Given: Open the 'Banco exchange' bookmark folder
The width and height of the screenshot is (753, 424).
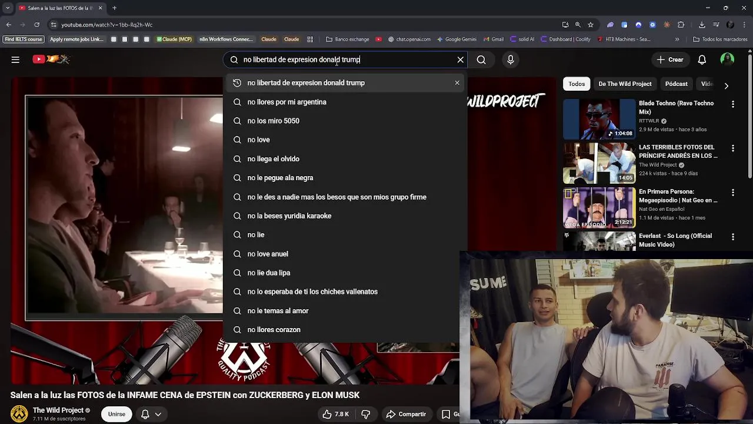Looking at the screenshot, I should coord(348,39).
